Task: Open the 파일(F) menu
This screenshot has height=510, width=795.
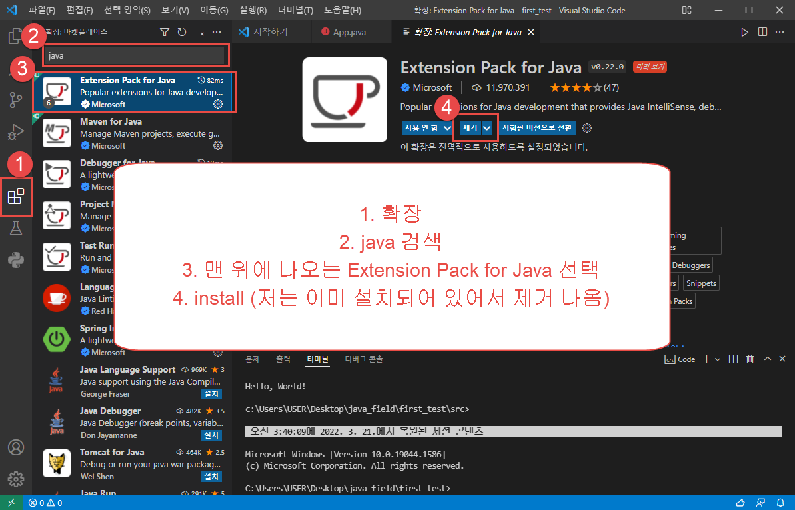Action: (42, 10)
